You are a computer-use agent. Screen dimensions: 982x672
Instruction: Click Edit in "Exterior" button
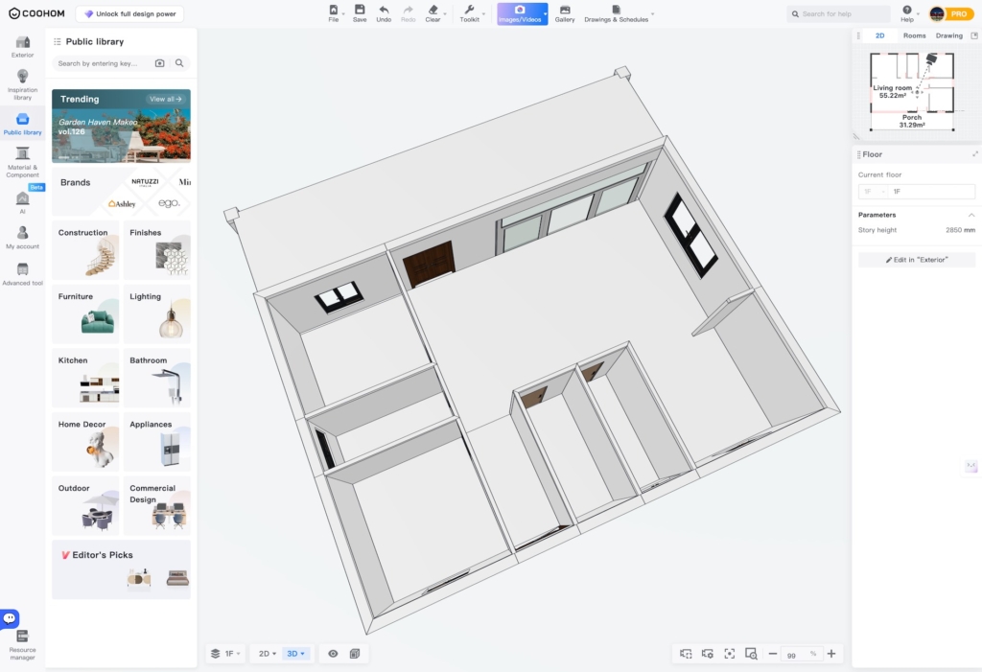point(916,260)
